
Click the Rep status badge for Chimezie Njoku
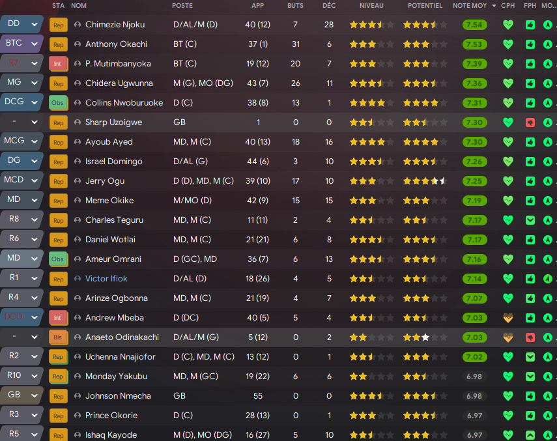point(58,25)
